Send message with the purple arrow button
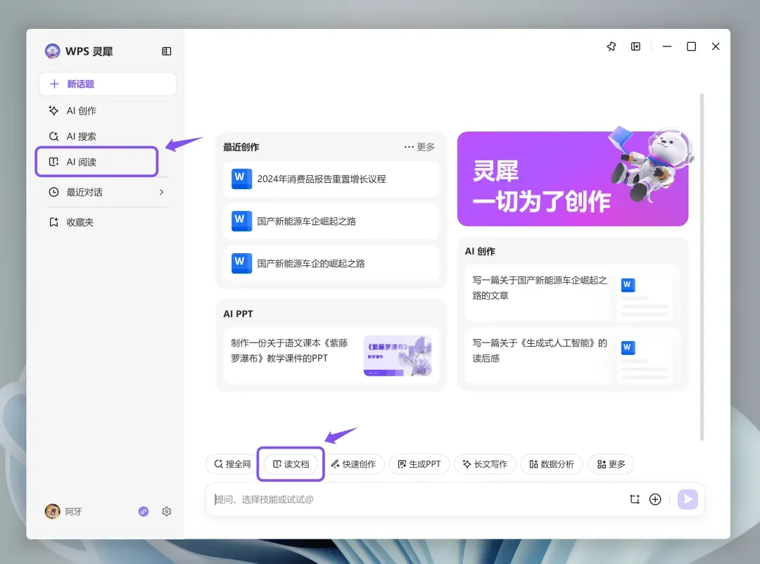Image resolution: width=760 pixels, height=564 pixels. [x=688, y=499]
